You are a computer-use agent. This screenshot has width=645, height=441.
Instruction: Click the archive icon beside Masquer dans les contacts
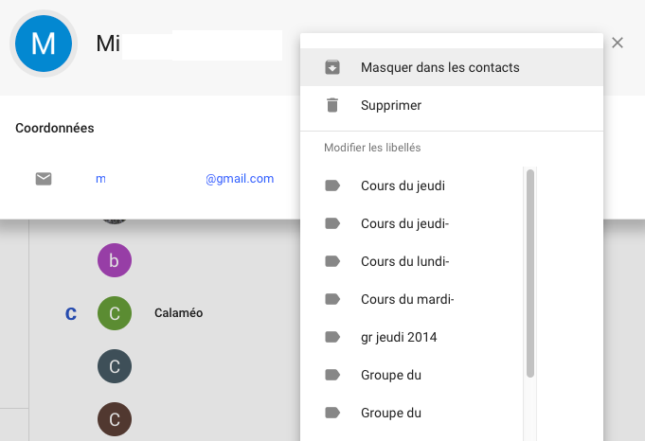click(x=332, y=67)
